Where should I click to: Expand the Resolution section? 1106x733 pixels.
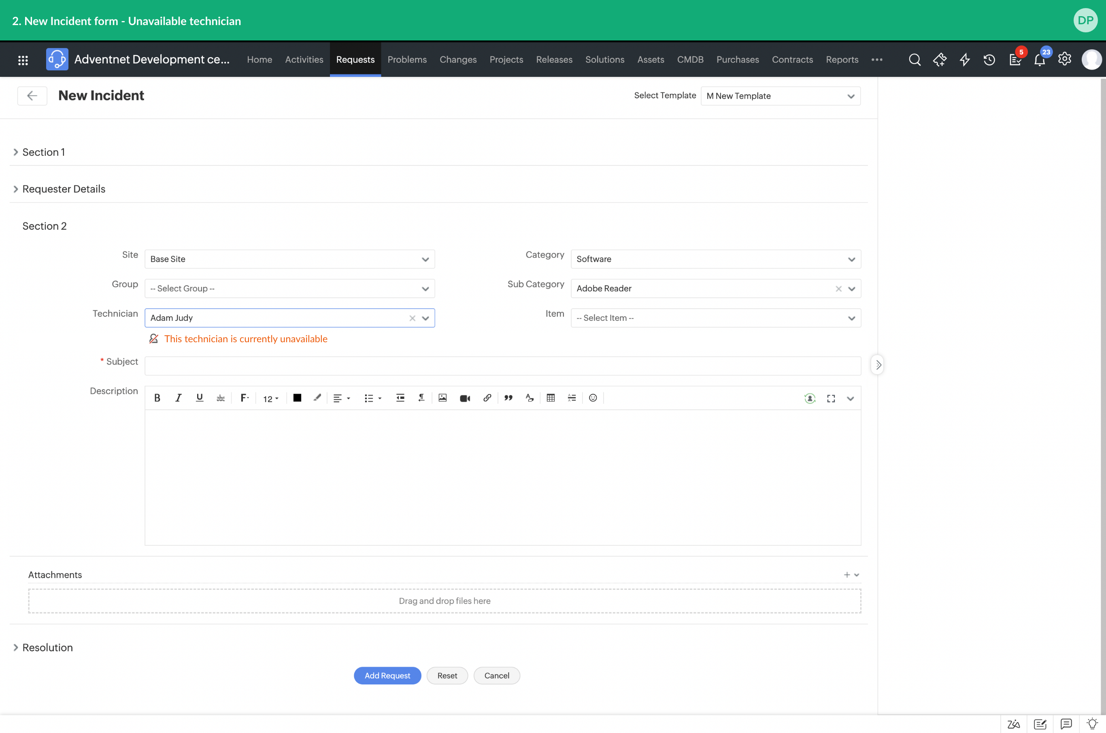coord(47,648)
